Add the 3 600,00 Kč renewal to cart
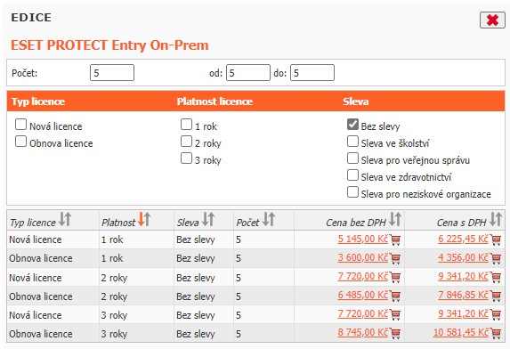This screenshot has height=349, width=510. coord(395,259)
